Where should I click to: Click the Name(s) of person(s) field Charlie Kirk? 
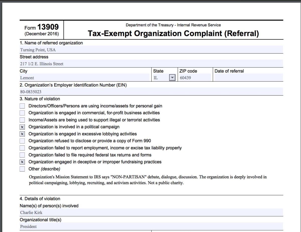pyautogui.click(x=151, y=212)
